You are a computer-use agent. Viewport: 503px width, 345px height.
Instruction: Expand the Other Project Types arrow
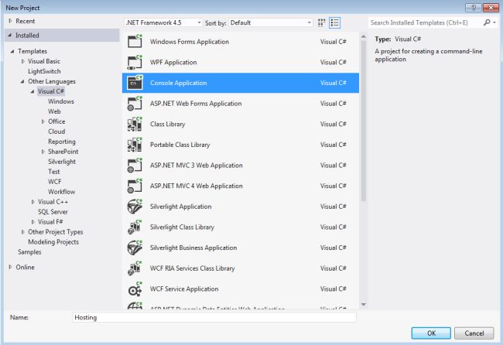[x=22, y=232]
